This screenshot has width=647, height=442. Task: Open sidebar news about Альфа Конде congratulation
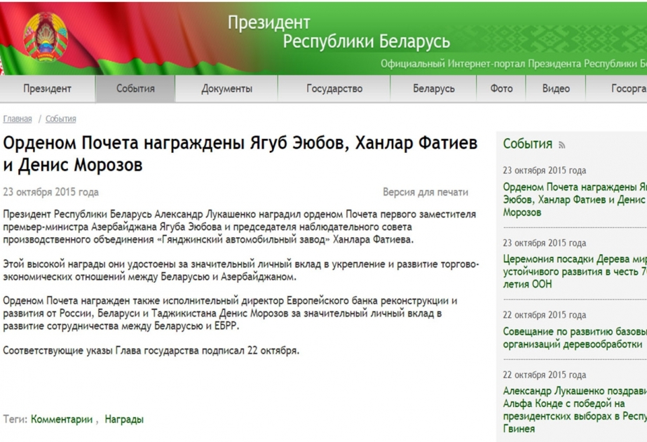click(574, 410)
